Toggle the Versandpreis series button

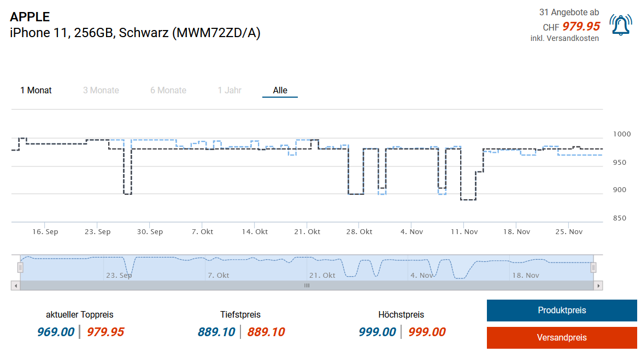562,338
